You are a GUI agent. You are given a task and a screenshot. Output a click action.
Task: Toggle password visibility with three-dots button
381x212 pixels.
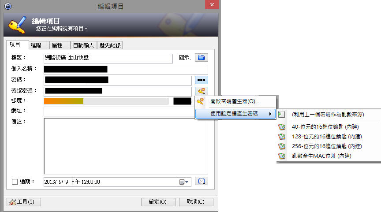(201, 80)
